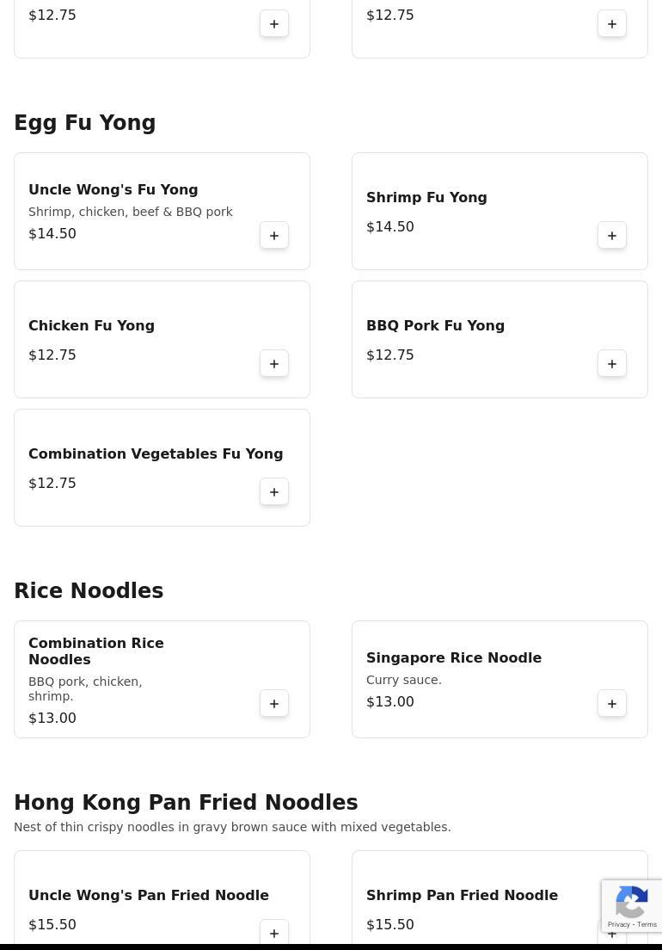Click plus on top-right $12.75 item

pyautogui.click(x=612, y=23)
